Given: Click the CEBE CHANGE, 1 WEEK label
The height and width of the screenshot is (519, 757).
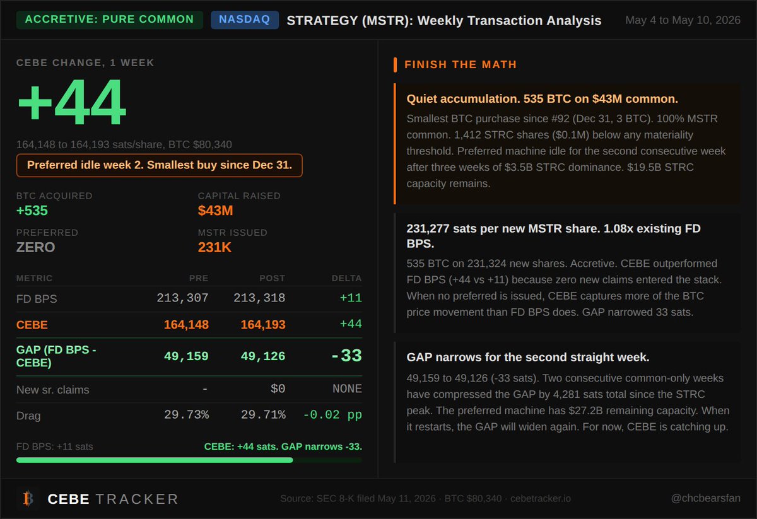Looking at the screenshot, I should [85, 62].
